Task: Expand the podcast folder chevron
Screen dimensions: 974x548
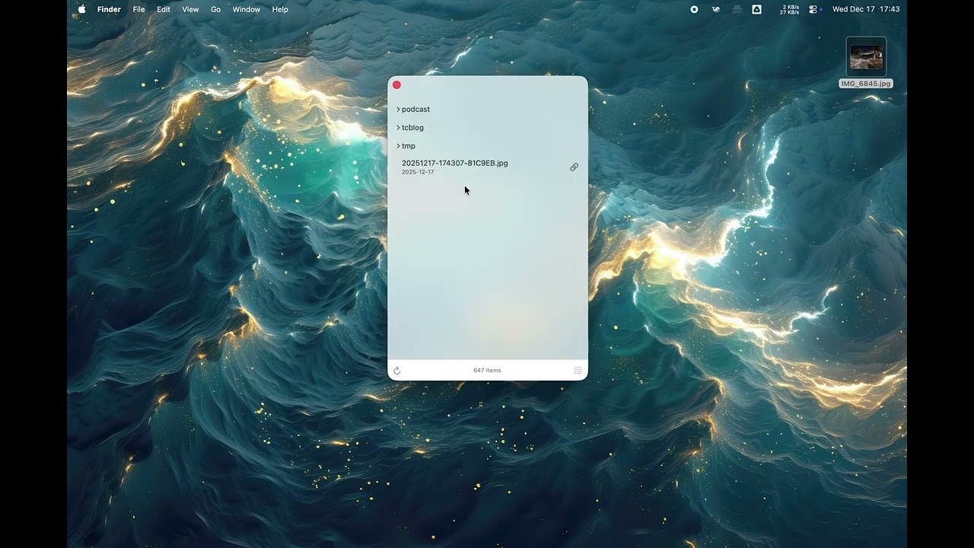Action: click(x=398, y=109)
